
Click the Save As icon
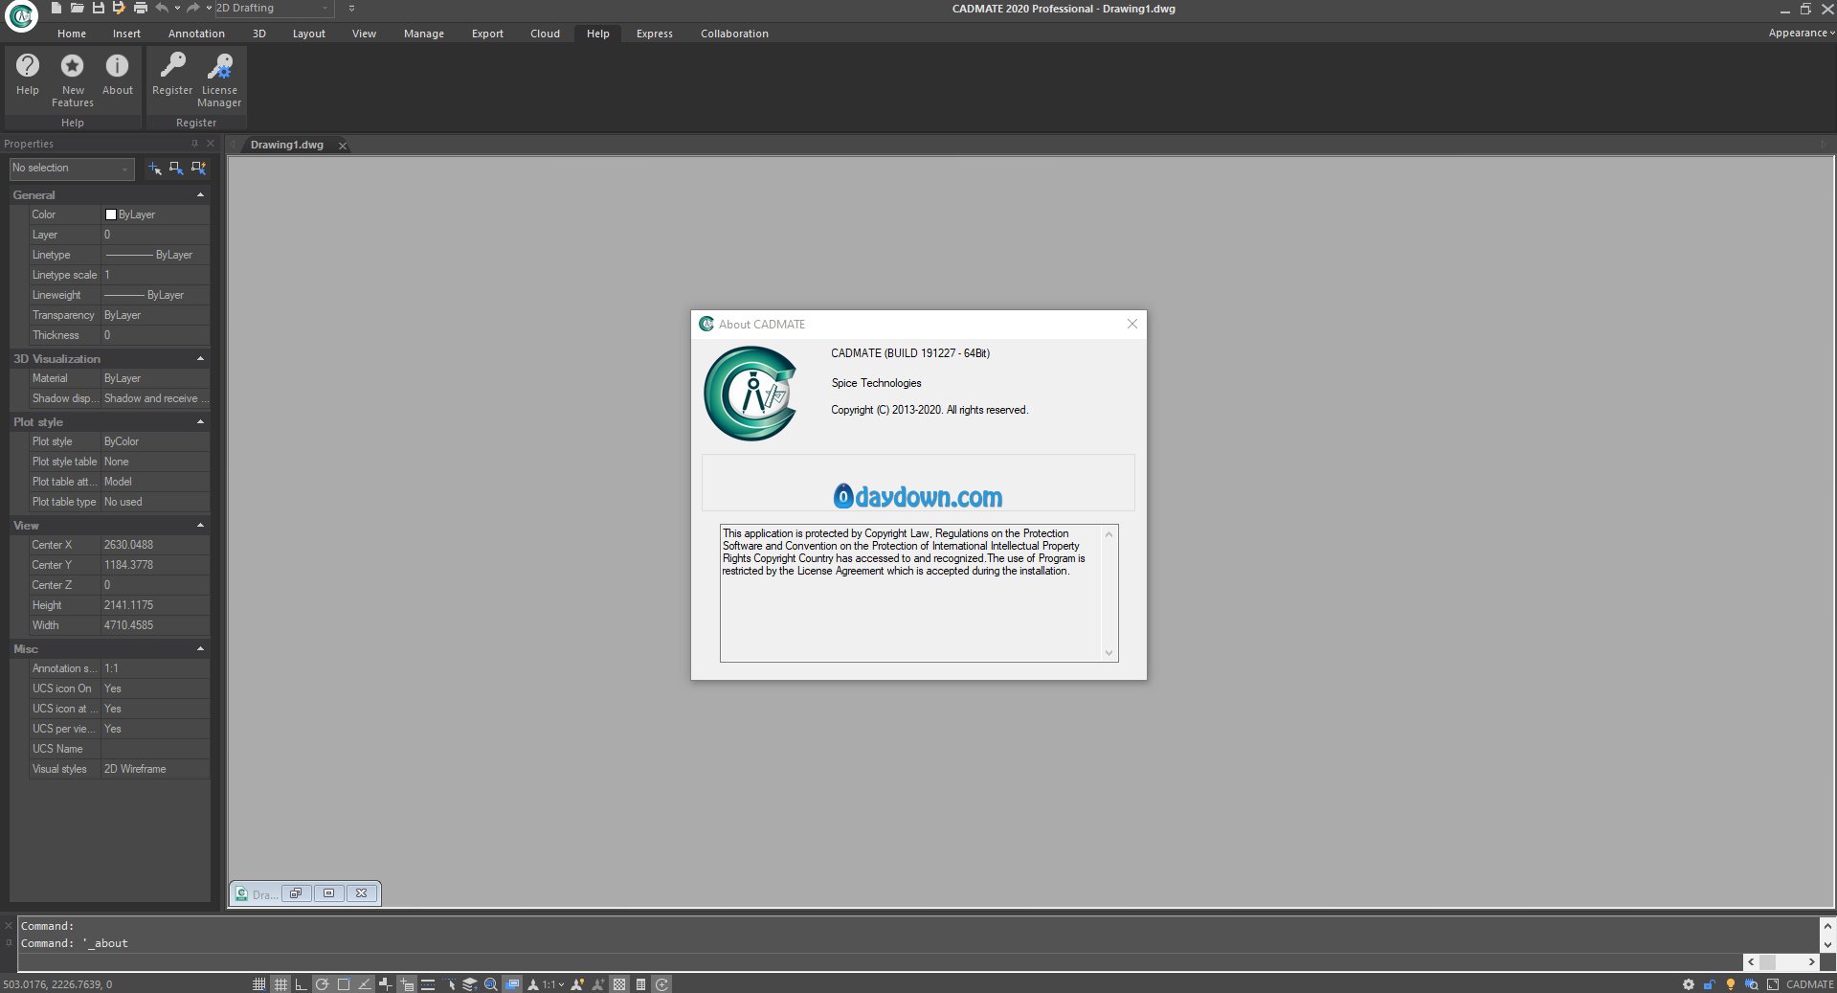[x=119, y=8]
